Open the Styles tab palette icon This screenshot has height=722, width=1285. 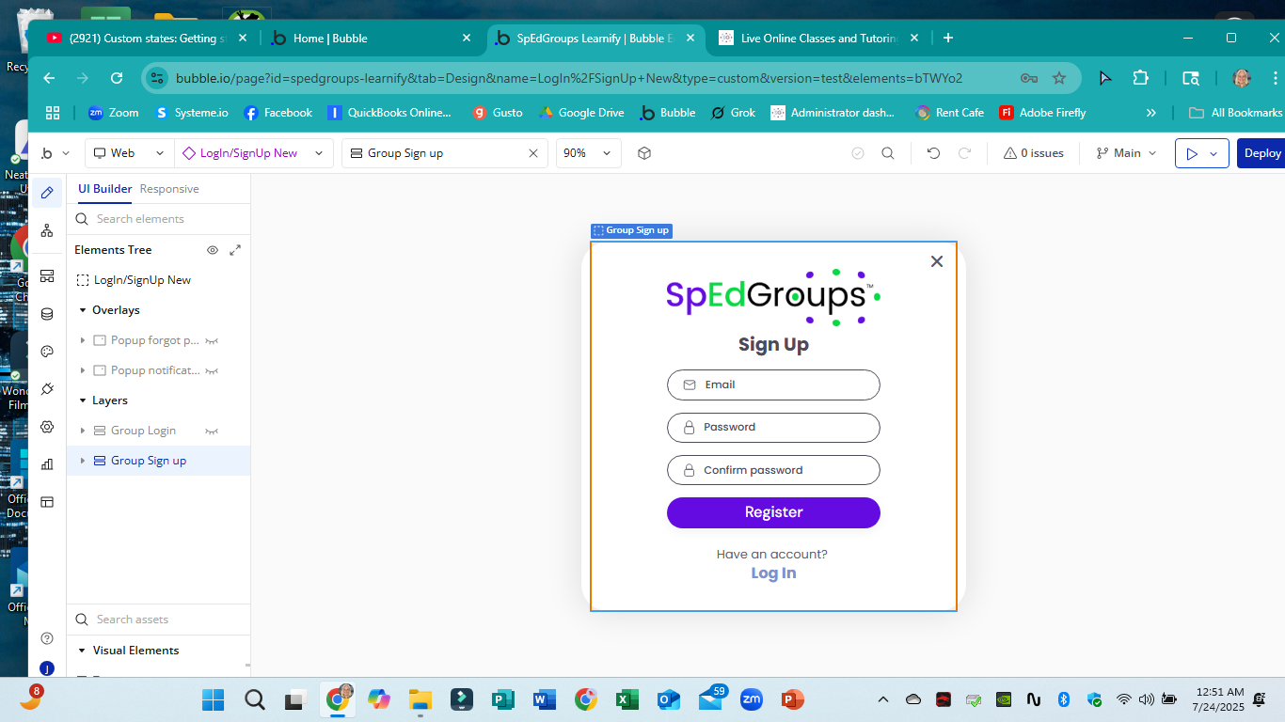47,352
